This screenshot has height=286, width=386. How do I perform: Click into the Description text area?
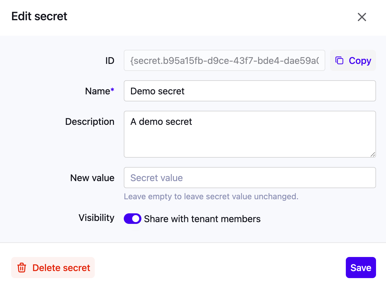[x=250, y=134]
